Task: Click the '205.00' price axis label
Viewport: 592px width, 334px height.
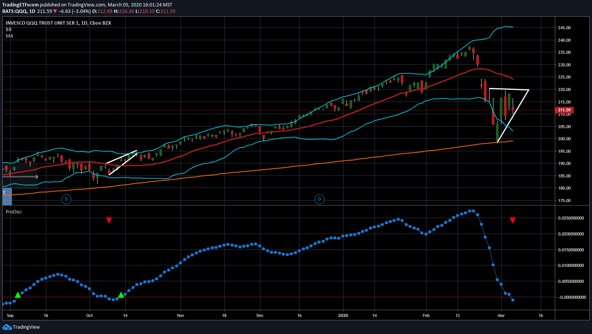Action: (x=564, y=127)
